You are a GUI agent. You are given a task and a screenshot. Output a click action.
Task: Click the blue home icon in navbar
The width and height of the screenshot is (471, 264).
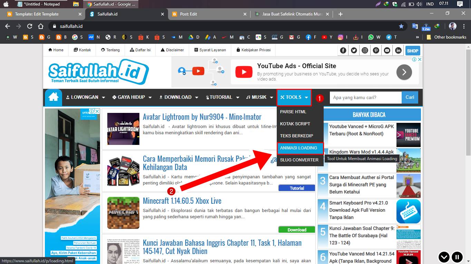pyautogui.click(x=53, y=97)
